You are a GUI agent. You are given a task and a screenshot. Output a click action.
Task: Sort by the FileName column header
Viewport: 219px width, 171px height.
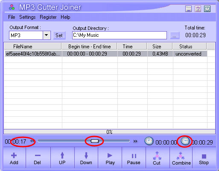[33, 47]
